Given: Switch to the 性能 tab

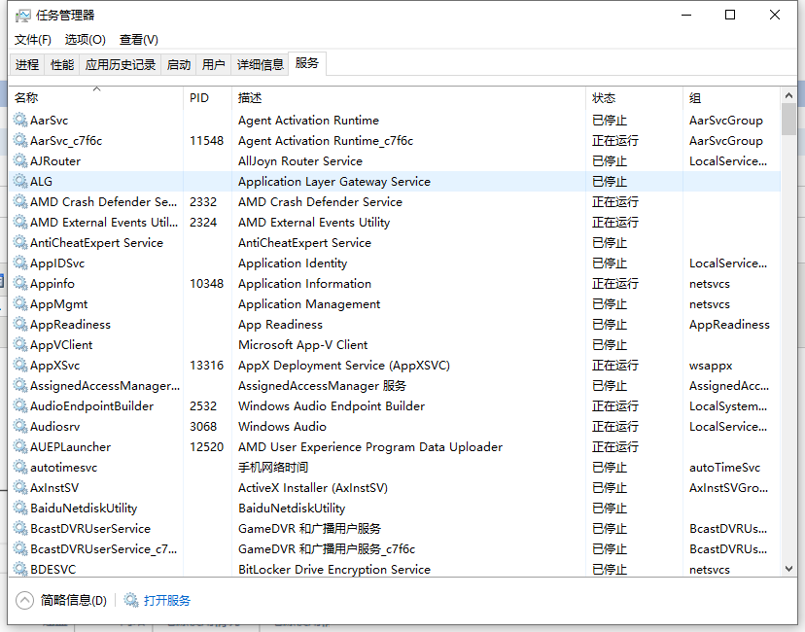Looking at the screenshot, I should tap(62, 65).
